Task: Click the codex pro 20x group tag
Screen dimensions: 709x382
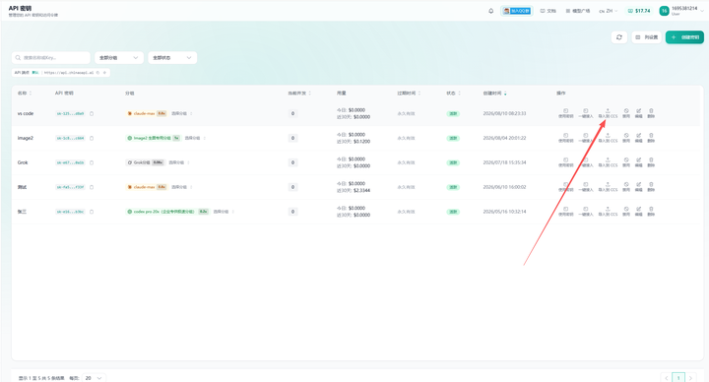Action: 167,212
